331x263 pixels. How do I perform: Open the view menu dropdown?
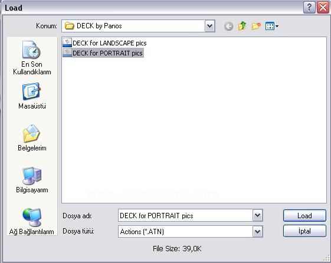[272, 26]
